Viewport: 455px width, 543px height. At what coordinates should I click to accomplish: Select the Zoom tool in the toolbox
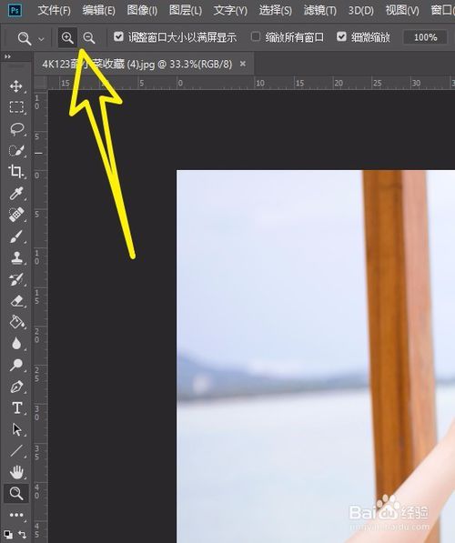16,493
